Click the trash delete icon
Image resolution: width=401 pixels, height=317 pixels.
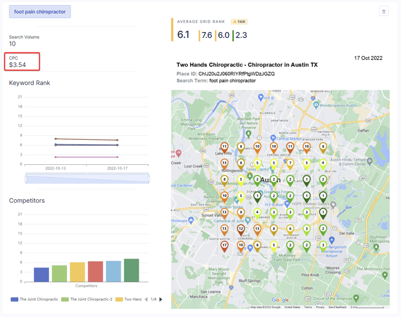pos(384,12)
